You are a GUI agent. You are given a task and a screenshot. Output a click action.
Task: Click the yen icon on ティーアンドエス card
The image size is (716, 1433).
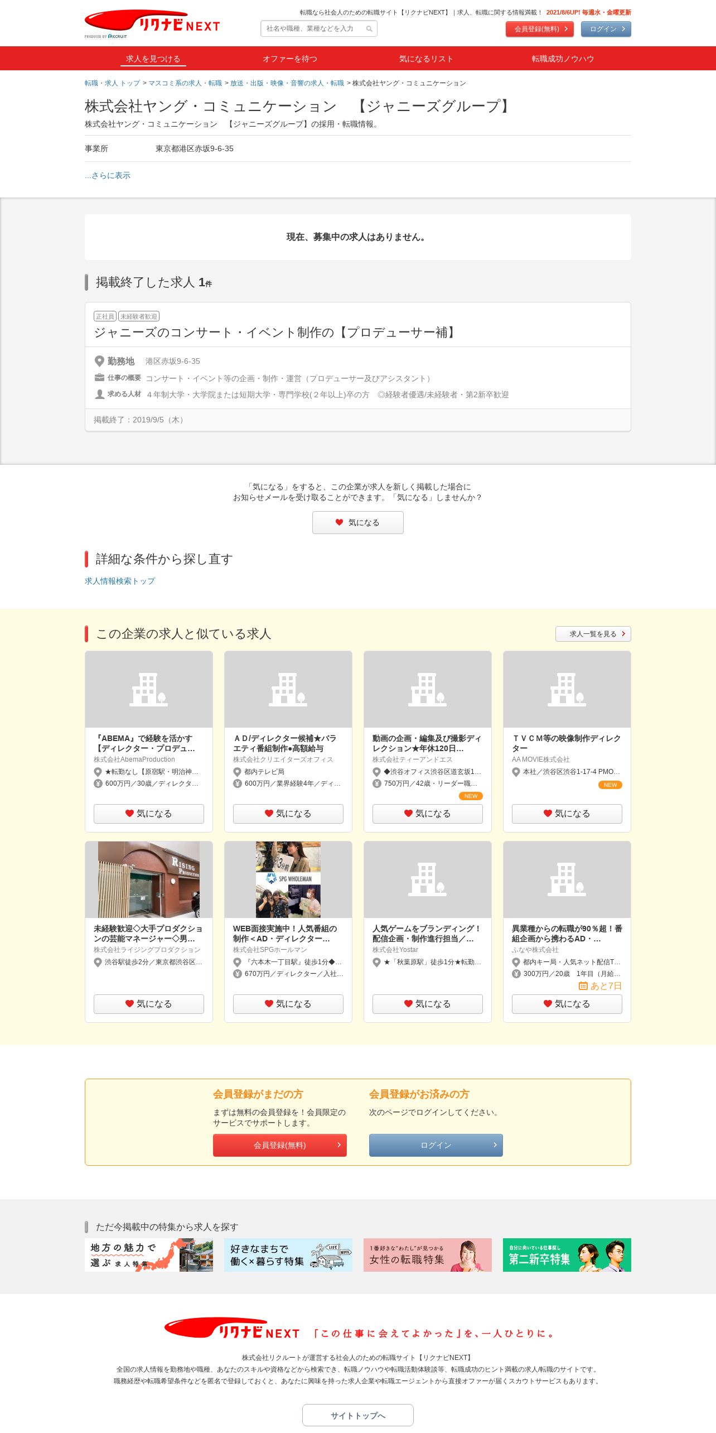tap(376, 783)
